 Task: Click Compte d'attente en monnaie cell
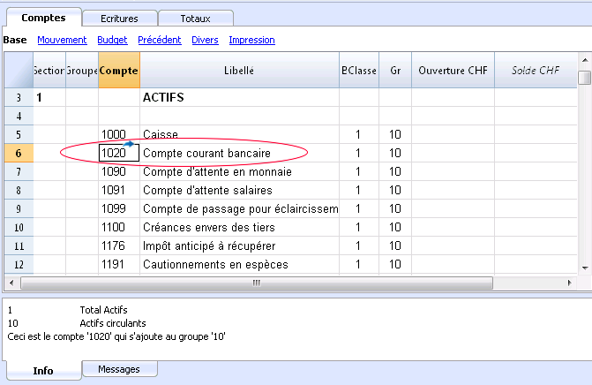(x=239, y=171)
